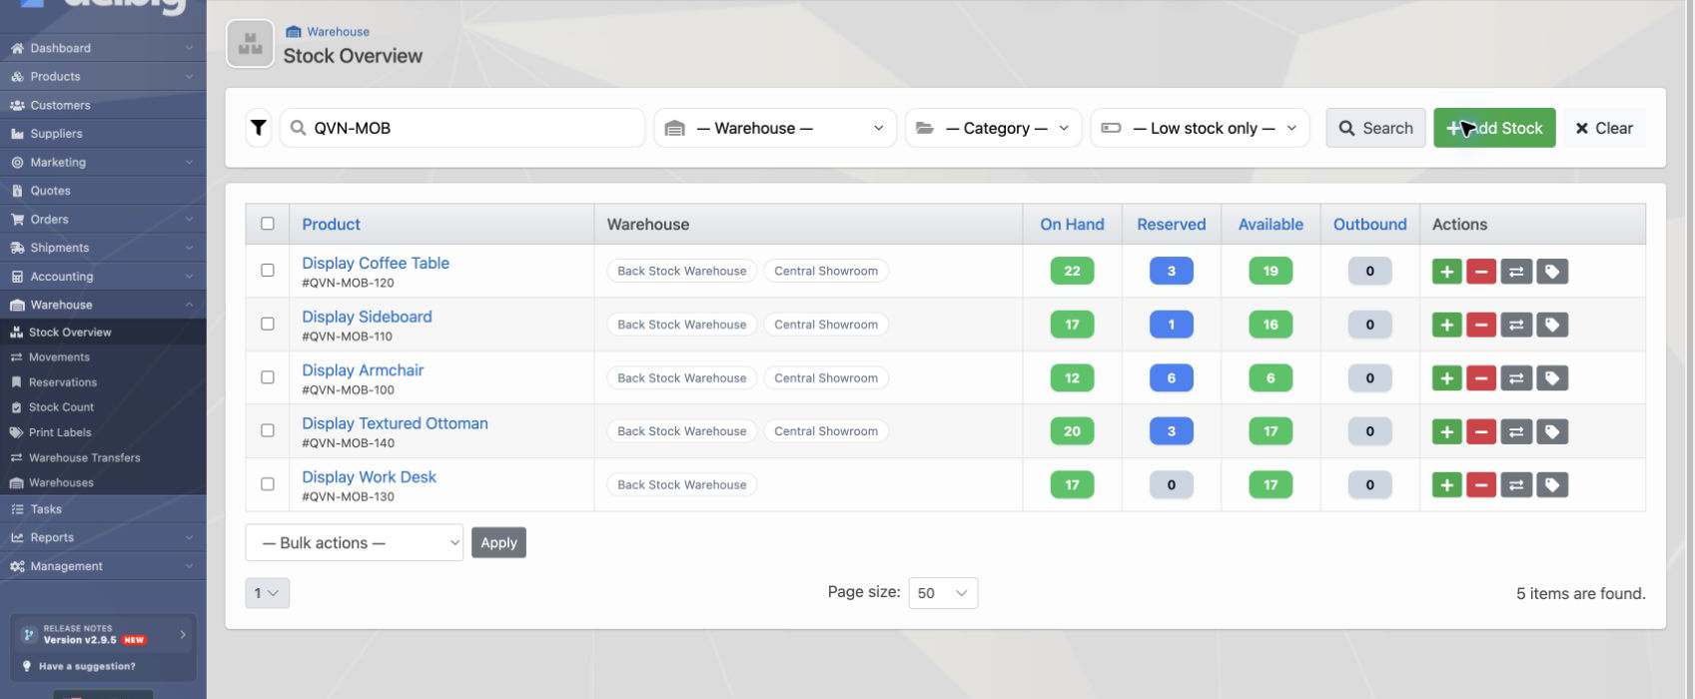This screenshot has height=699, width=1695.
Task: Click the red minus icon for Display Textured Ottoman
Action: (x=1481, y=431)
